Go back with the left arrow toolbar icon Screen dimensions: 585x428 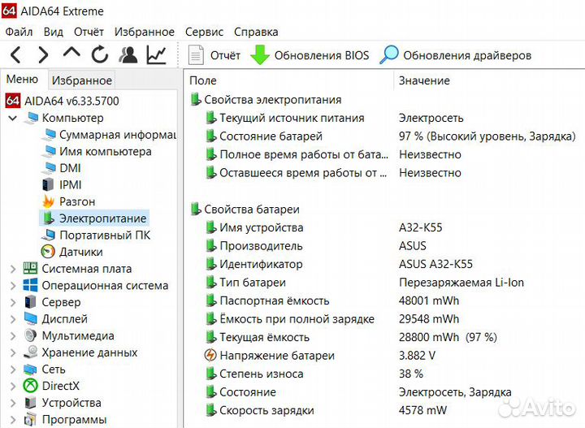click(16, 55)
